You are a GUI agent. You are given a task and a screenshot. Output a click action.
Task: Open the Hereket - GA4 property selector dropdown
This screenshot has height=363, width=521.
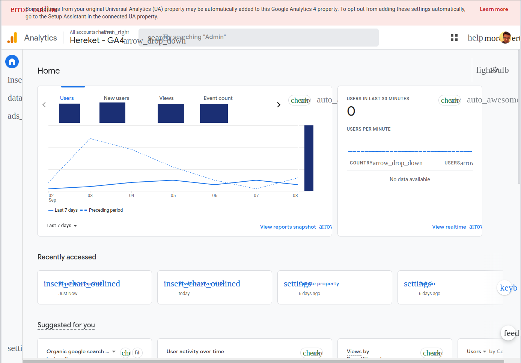pyautogui.click(x=128, y=41)
